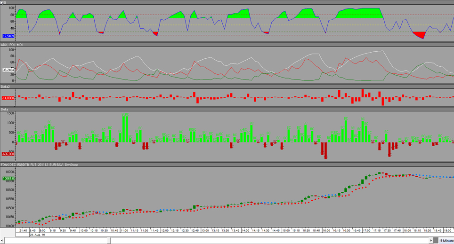Select the ADX, PDI, MDI panel header
The height and width of the screenshot is (244, 454).
226,45
